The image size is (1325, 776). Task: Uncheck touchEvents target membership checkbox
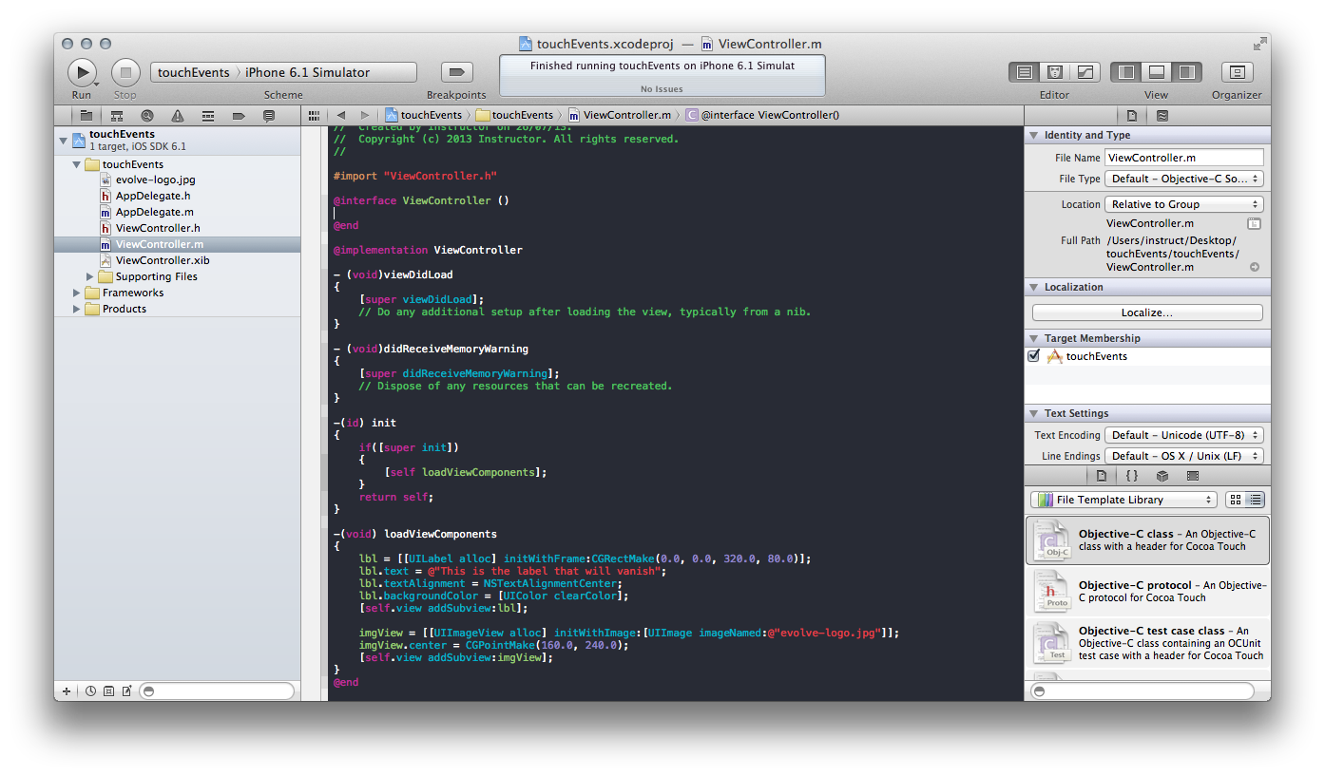coord(1034,356)
